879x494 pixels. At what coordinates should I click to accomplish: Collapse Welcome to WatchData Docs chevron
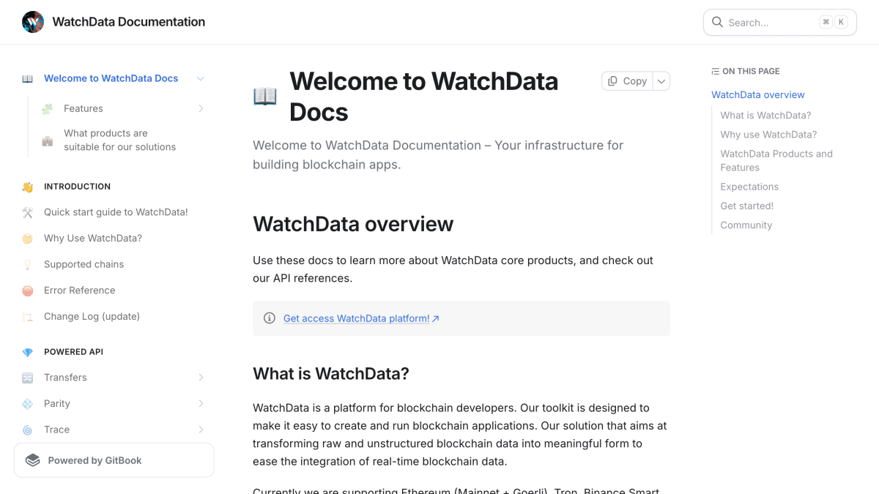(201, 78)
